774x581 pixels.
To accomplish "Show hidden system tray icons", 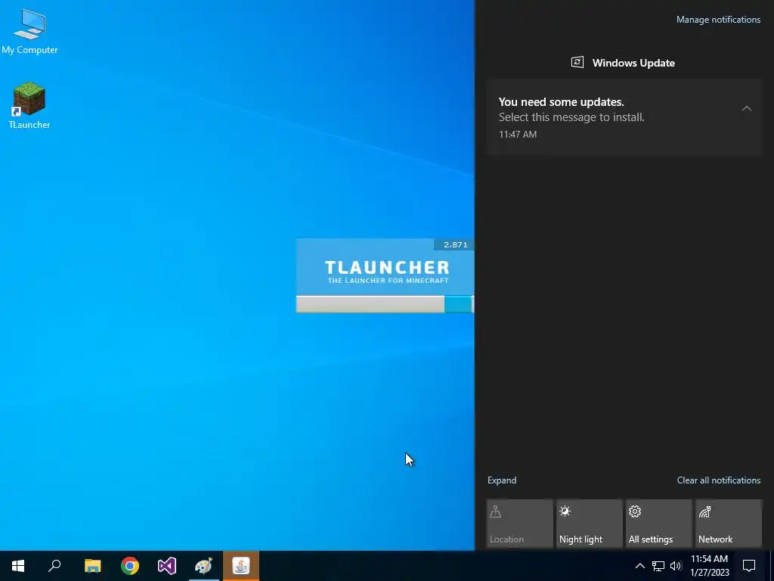I will coord(639,566).
